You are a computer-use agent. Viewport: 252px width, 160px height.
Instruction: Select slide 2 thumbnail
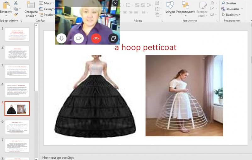[17, 53]
